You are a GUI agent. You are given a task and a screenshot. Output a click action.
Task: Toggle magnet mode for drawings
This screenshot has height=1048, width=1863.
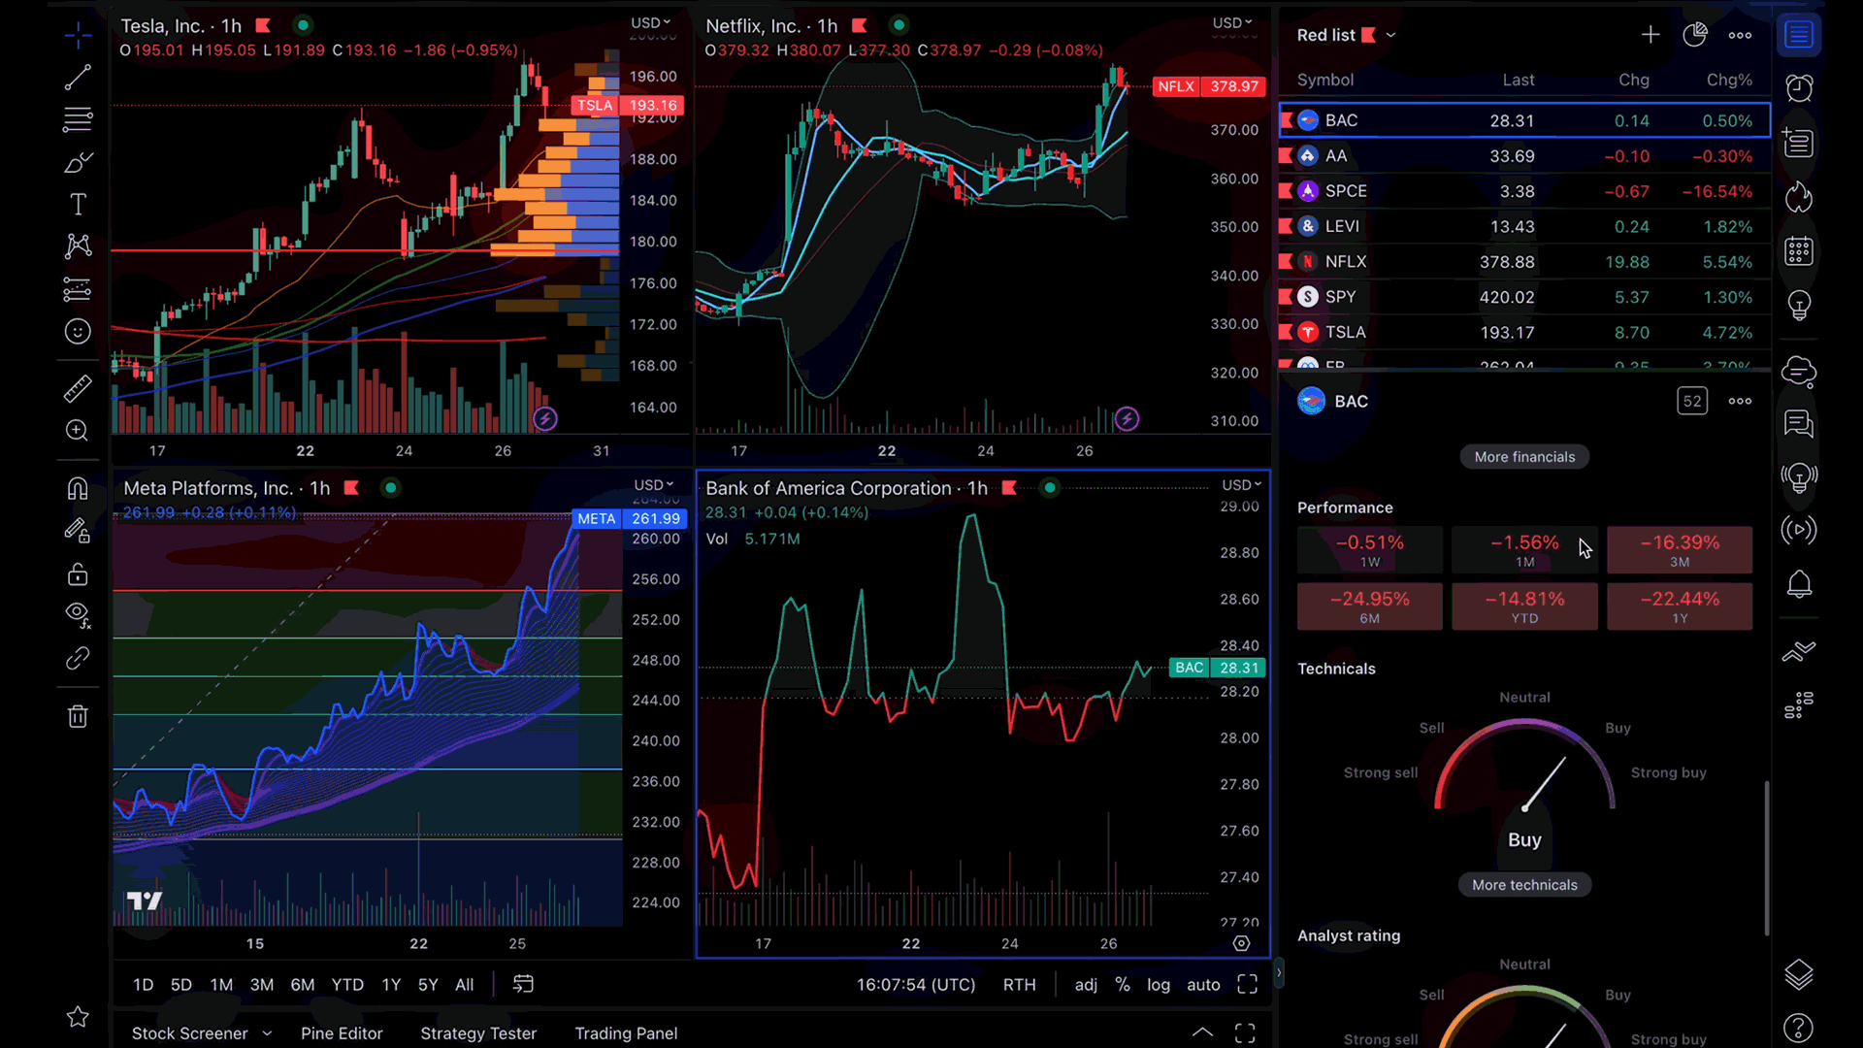point(78,488)
